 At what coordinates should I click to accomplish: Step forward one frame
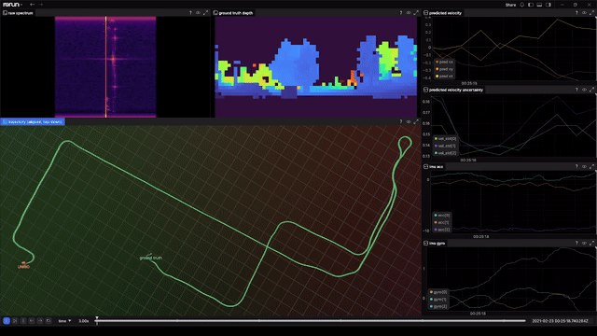40,321
